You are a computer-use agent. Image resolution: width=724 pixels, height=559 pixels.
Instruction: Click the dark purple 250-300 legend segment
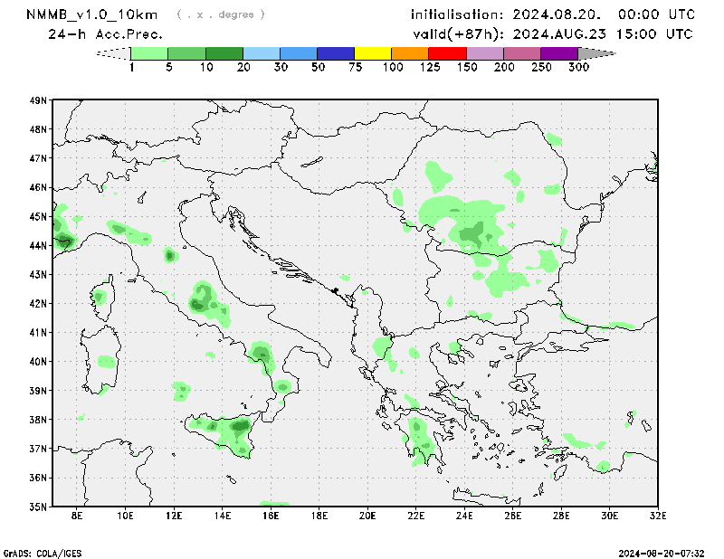558,54
